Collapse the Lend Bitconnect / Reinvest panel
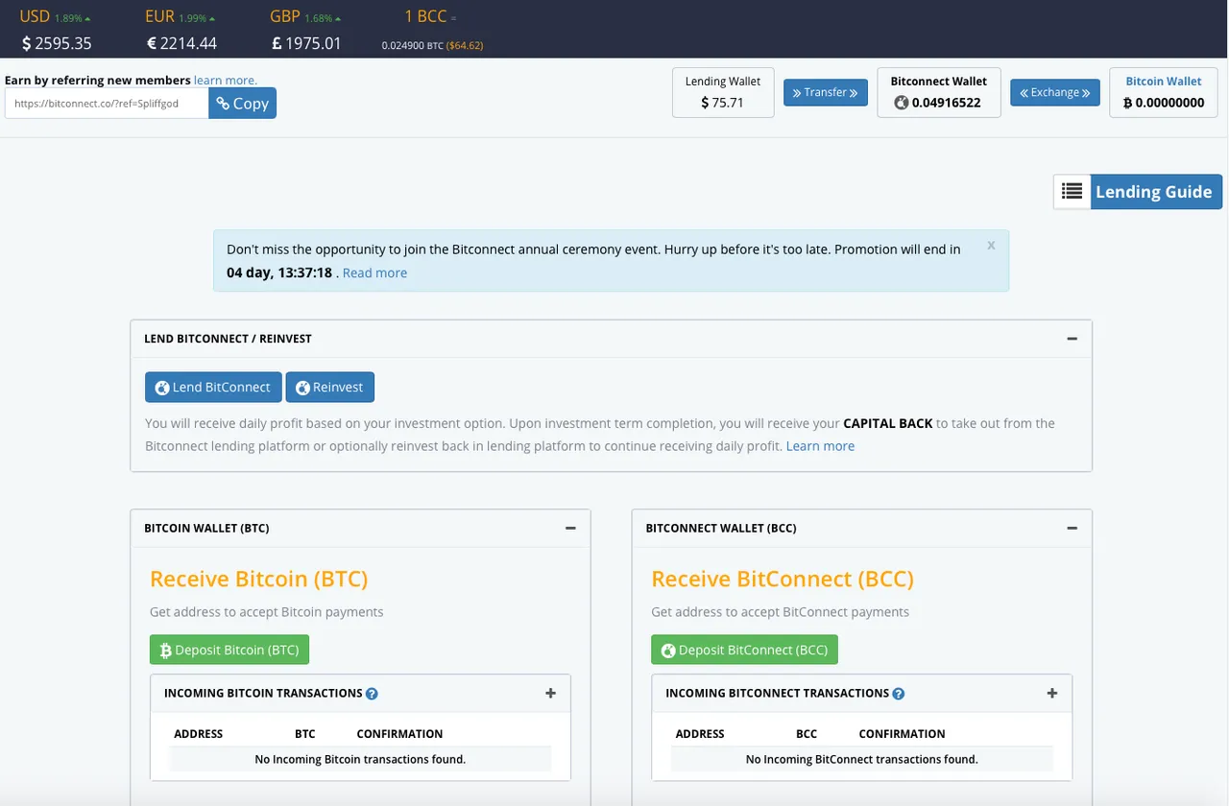This screenshot has width=1229, height=806. click(1072, 339)
